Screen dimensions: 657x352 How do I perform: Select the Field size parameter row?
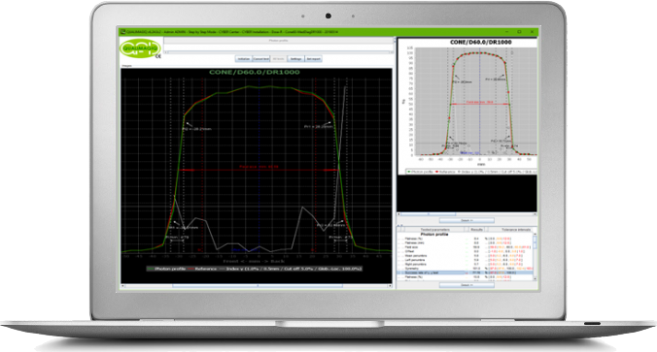coord(466,247)
